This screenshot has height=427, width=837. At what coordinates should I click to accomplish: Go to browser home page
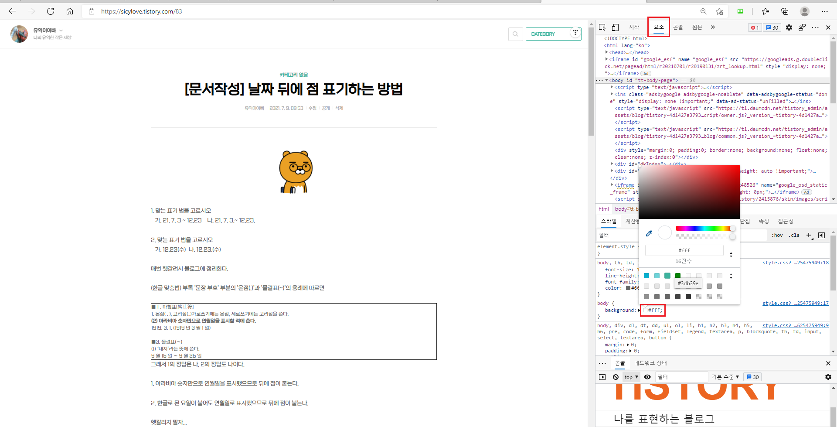[70, 11]
